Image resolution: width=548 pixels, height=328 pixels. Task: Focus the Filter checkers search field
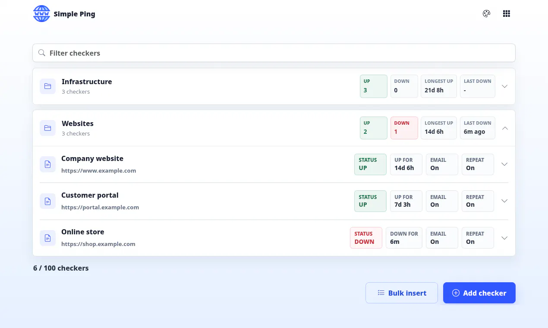(274, 53)
